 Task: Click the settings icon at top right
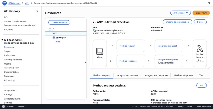pos(209,3)
